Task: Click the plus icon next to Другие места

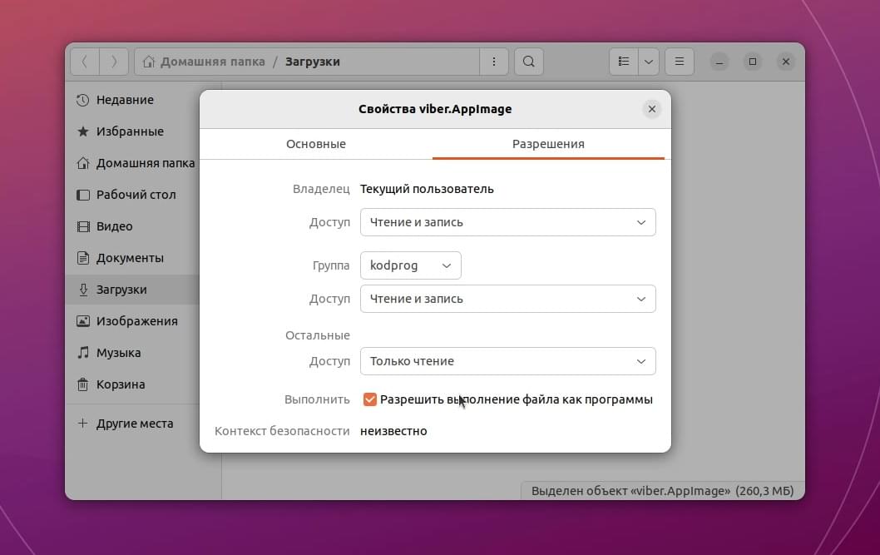Action: [82, 423]
